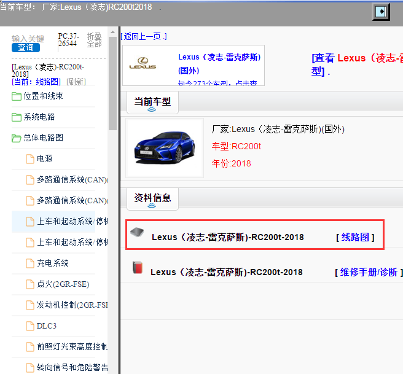Click the 返回上一页 back link
403x374 pixels.
point(143,36)
